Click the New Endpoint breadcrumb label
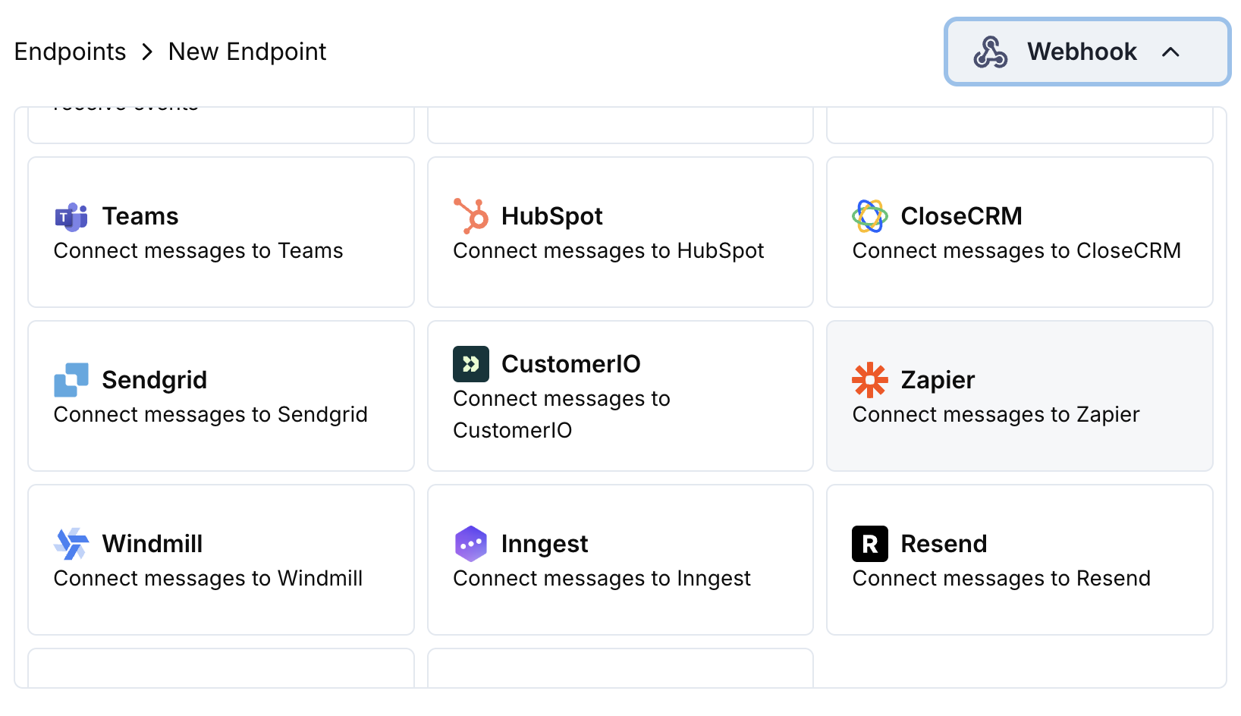Image resolution: width=1241 pixels, height=716 pixels. click(247, 52)
